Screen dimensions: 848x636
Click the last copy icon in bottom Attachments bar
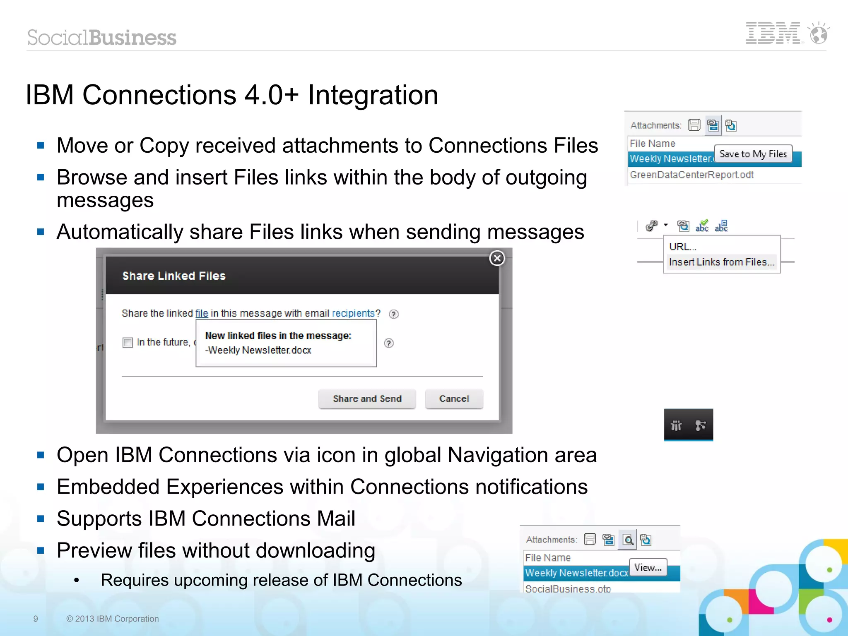click(x=646, y=540)
